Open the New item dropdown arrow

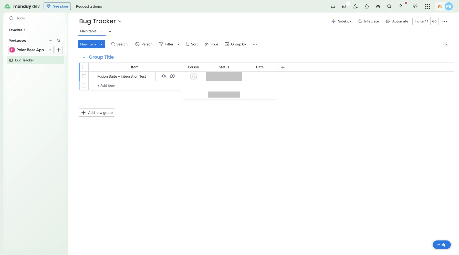click(101, 44)
